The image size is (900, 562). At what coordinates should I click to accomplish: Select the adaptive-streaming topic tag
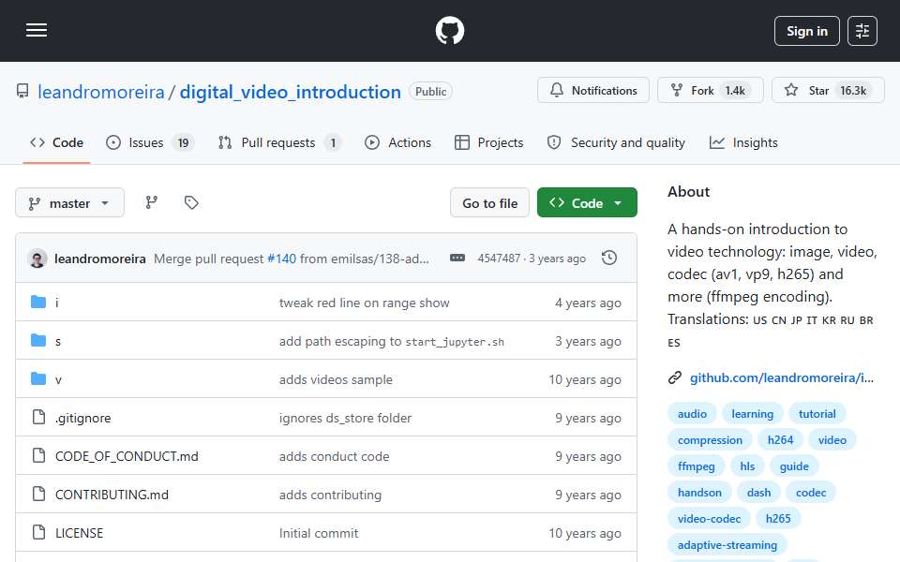[727, 545]
